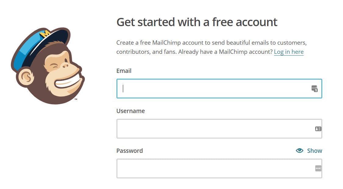343x189 pixels.
Task: Click Freddie's ear on the monkey logo
Action: [26, 77]
